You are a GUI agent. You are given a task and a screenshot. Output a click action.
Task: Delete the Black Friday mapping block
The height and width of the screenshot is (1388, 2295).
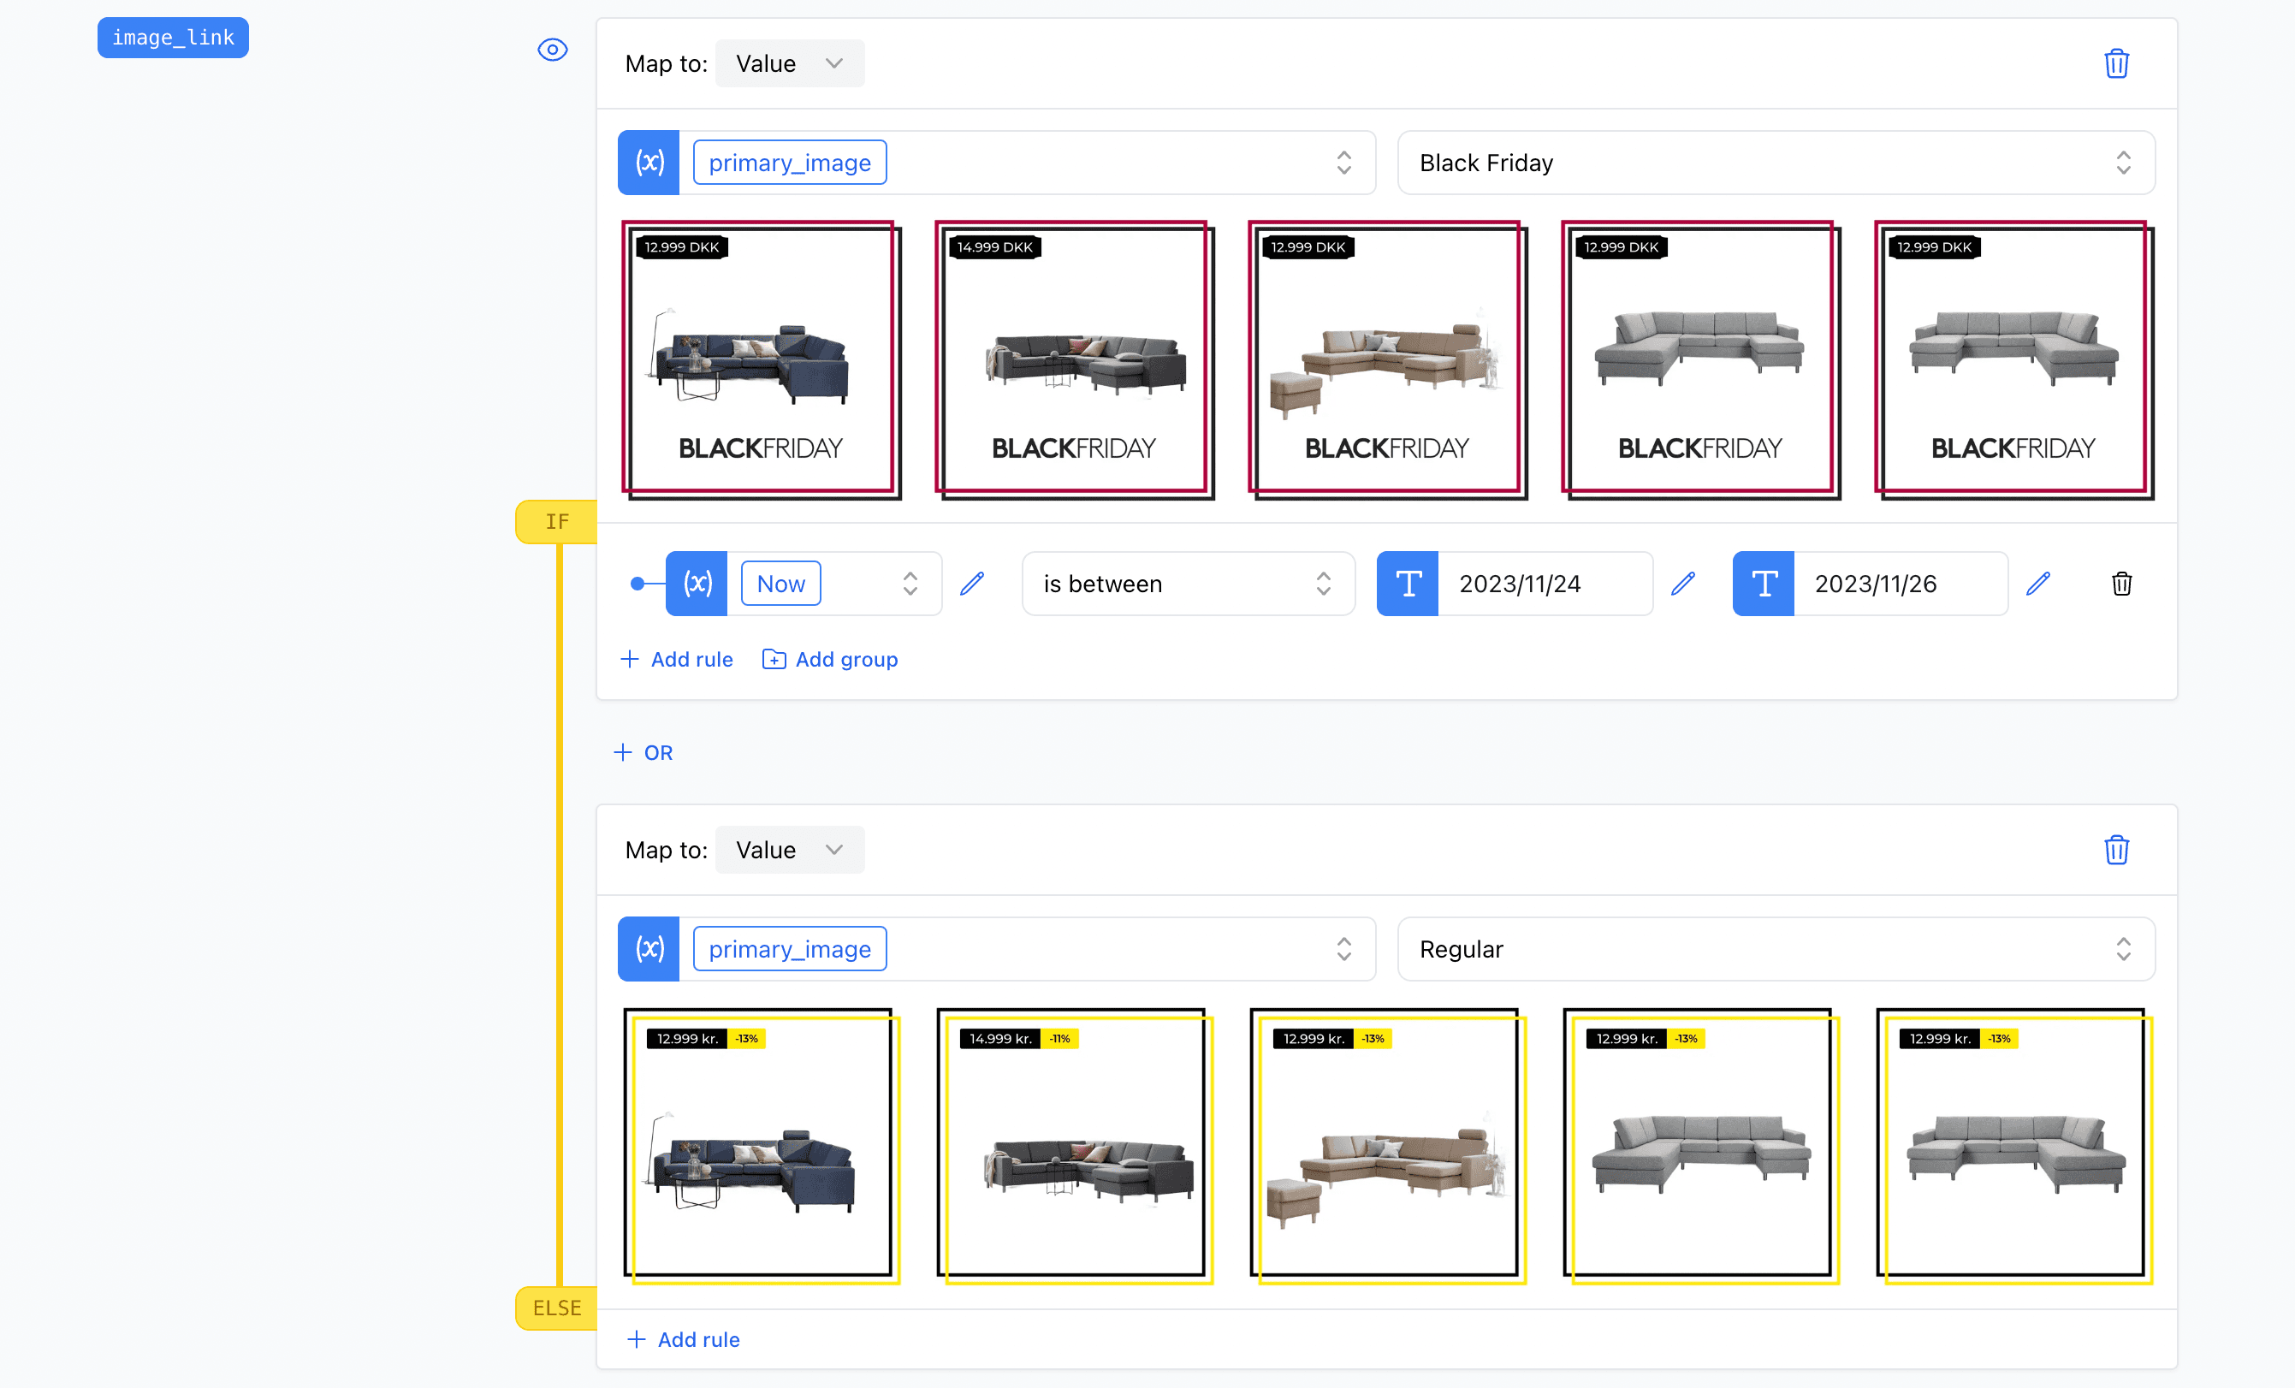(x=2116, y=63)
